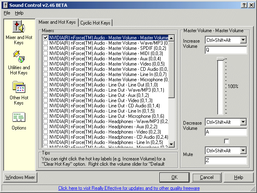The image size is (257, 193).
Task: Check the Master Volume - Aux mixer box
Action: coord(45,59)
